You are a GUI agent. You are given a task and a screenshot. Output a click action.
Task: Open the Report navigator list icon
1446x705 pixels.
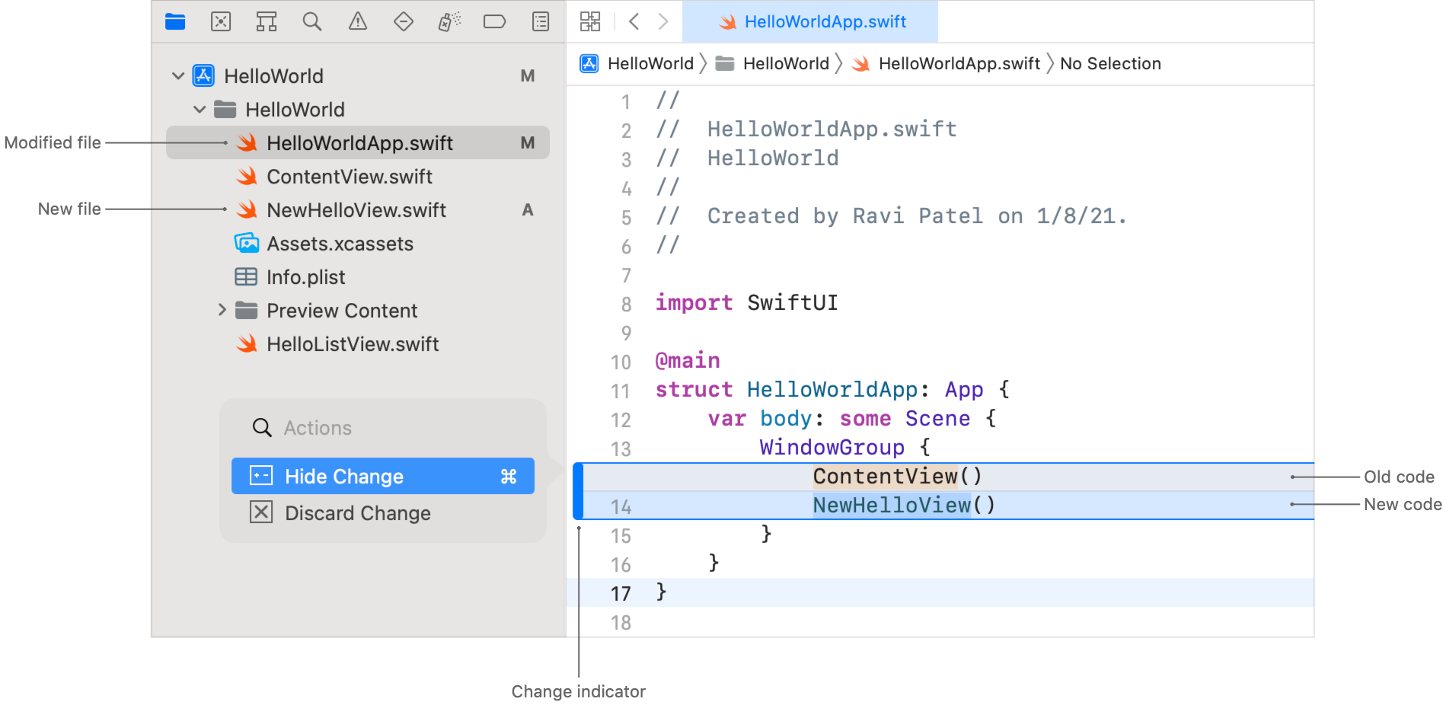click(540, 21)
